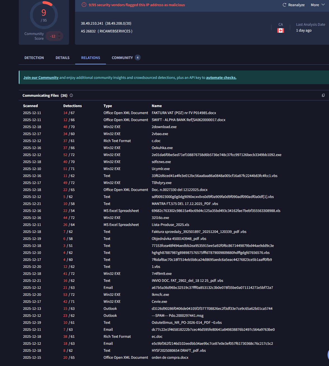Click the Reanalyze refresh icon
Image resolution: width=329 pixels, height=366 pixels.
pos(284,5)
